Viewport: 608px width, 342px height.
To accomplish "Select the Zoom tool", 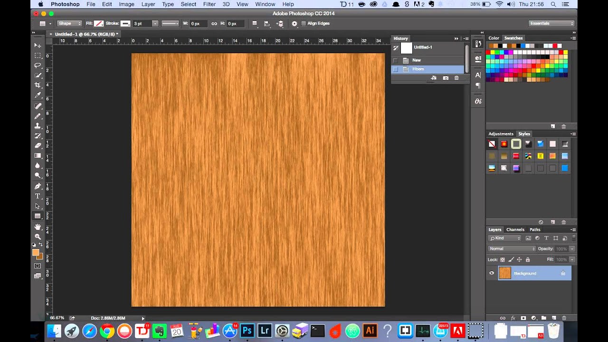I will (38, 237).
